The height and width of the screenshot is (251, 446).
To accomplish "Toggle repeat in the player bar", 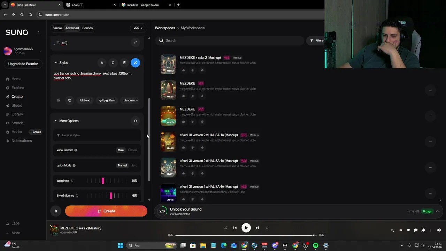I will pyautogui.click(x=267, y=228).
